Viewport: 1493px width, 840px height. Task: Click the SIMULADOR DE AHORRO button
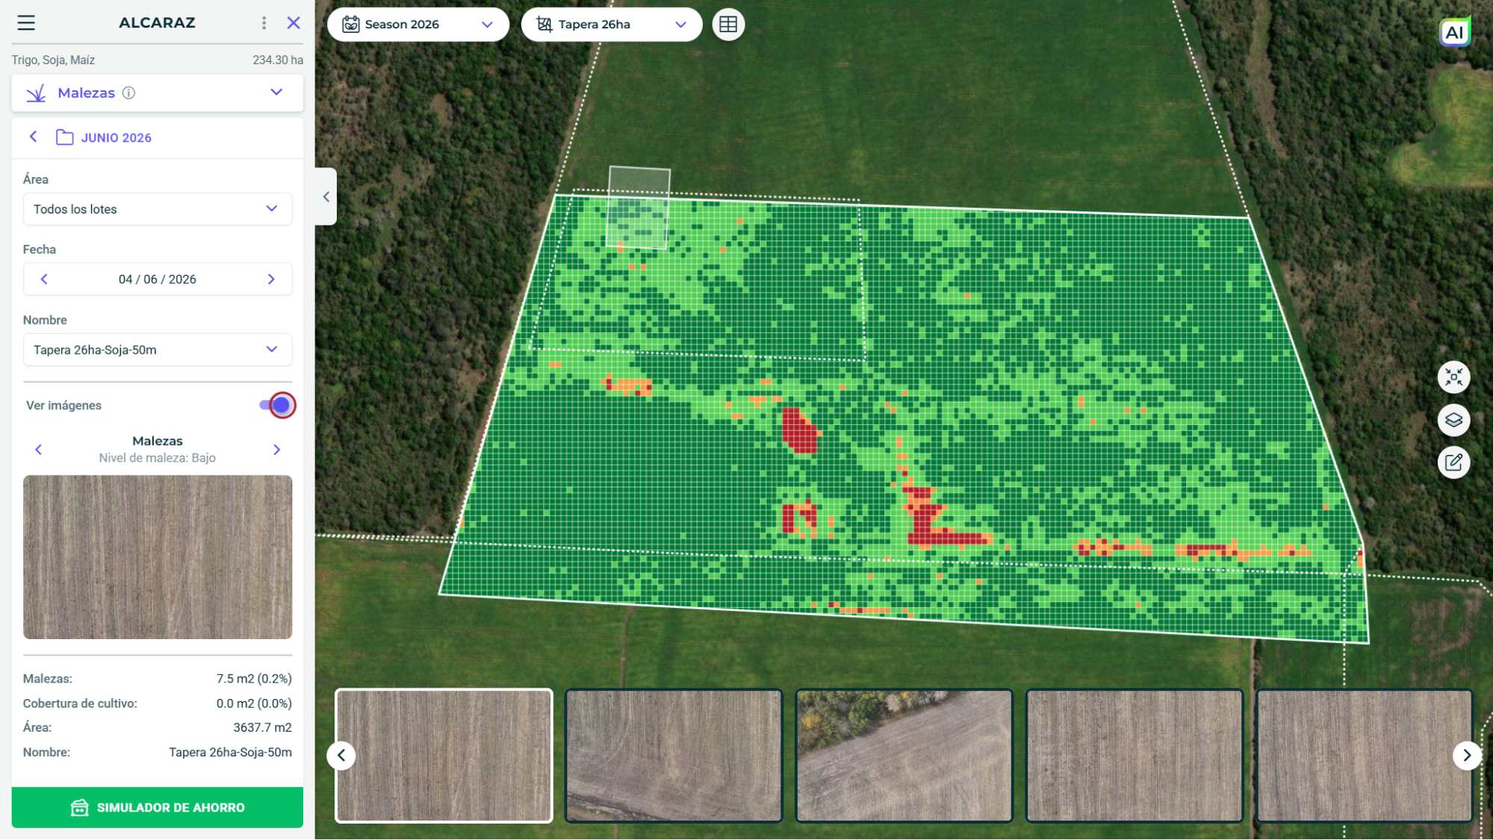click(158, 807)
